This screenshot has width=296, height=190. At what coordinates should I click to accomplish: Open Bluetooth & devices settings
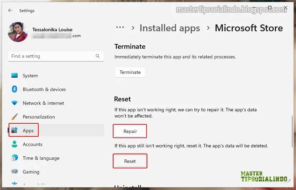[56, 89]
